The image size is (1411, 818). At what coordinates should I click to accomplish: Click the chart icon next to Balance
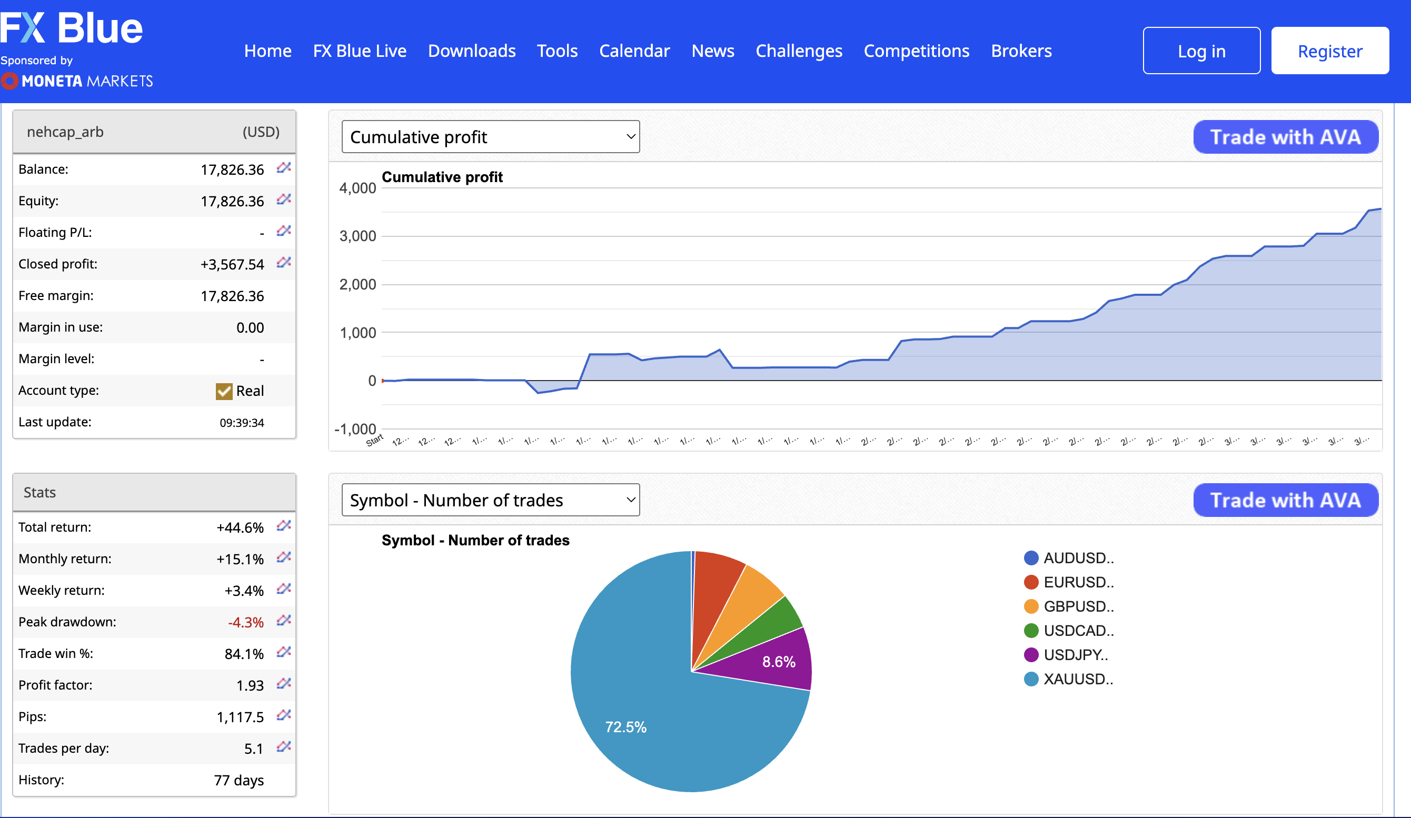coord(284,168)
